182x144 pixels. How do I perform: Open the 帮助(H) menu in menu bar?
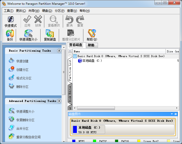tap(85, 11)
